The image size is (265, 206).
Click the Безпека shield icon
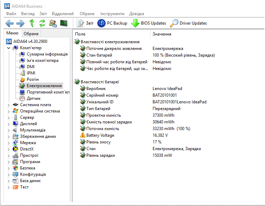point(16,168)
